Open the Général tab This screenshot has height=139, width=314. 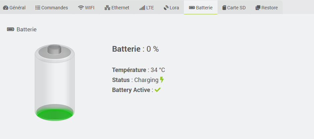[x=17, y=8]
